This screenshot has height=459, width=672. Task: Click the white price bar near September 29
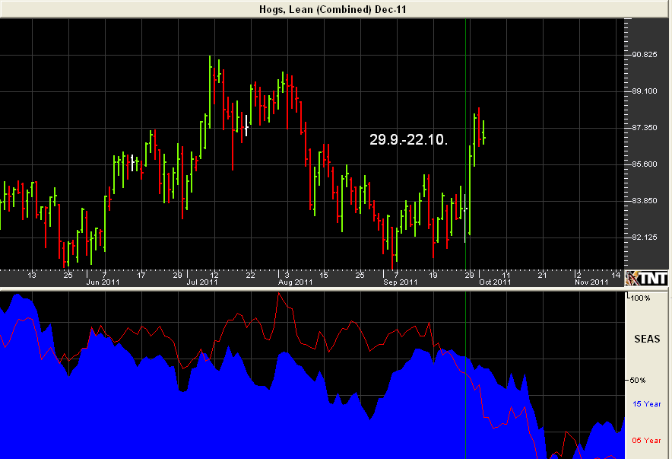click(x=465, y=218)
